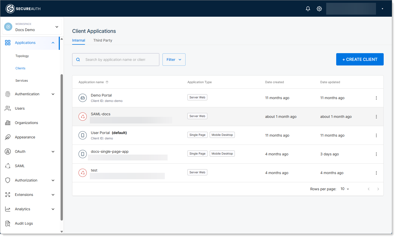Viewport: 396px width, 238px height.
Task: Open the settings gear icon
Action: point(319,9)
